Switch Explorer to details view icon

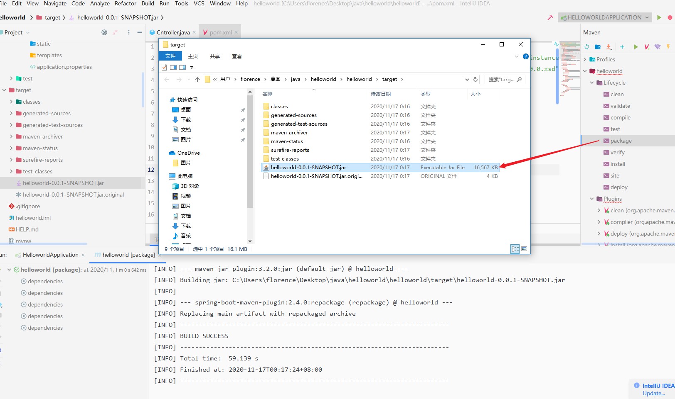coord(515,249)
